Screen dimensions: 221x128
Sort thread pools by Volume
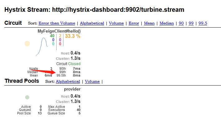pyautogui.click(x=92, y=82)
